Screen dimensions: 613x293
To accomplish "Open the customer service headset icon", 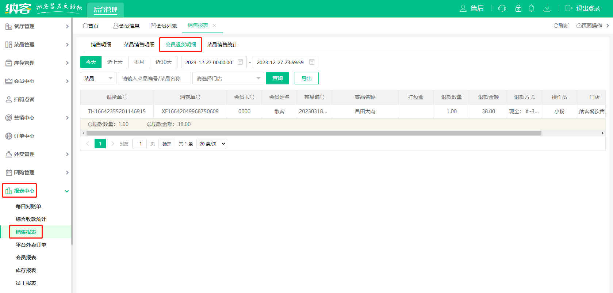I will pos(502,8).
